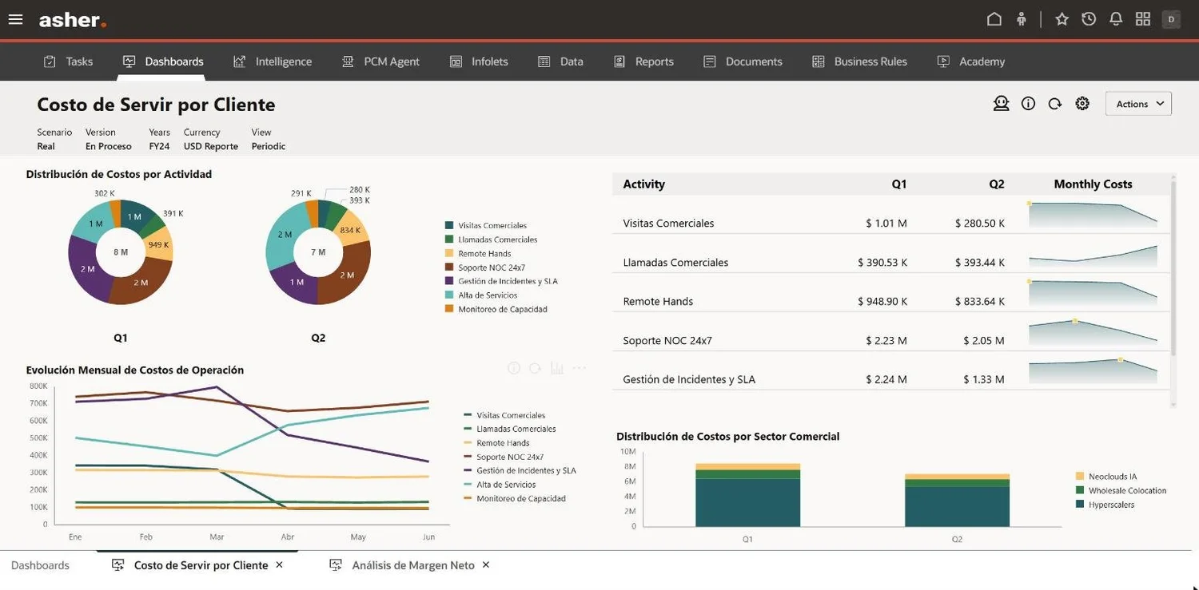Viewport: 1199px width, 590px height.
Task: Open the Academy tab
Action: point(971,61)
